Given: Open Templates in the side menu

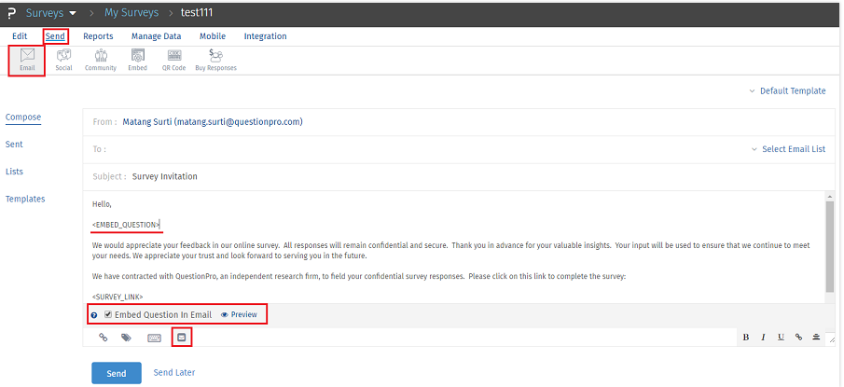Looking at the screenshot, I should pyautogui.click(x=25, y=199).
